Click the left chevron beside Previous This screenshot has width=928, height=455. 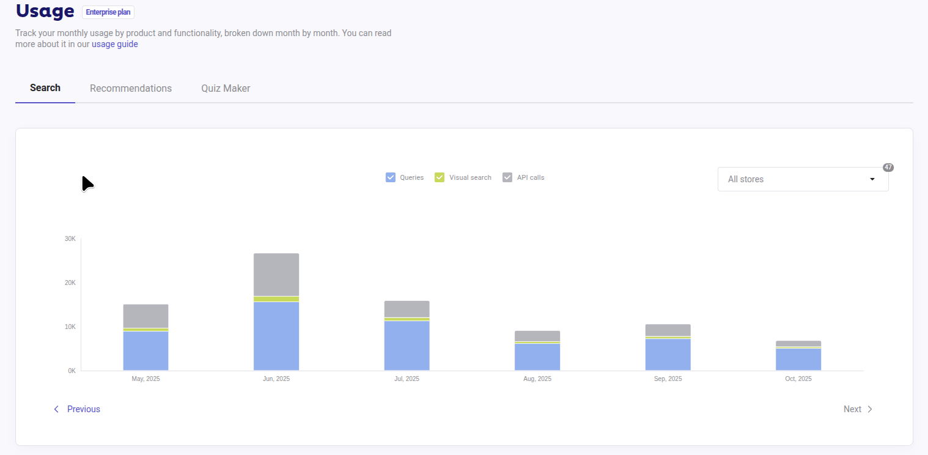tap(56, 409)
